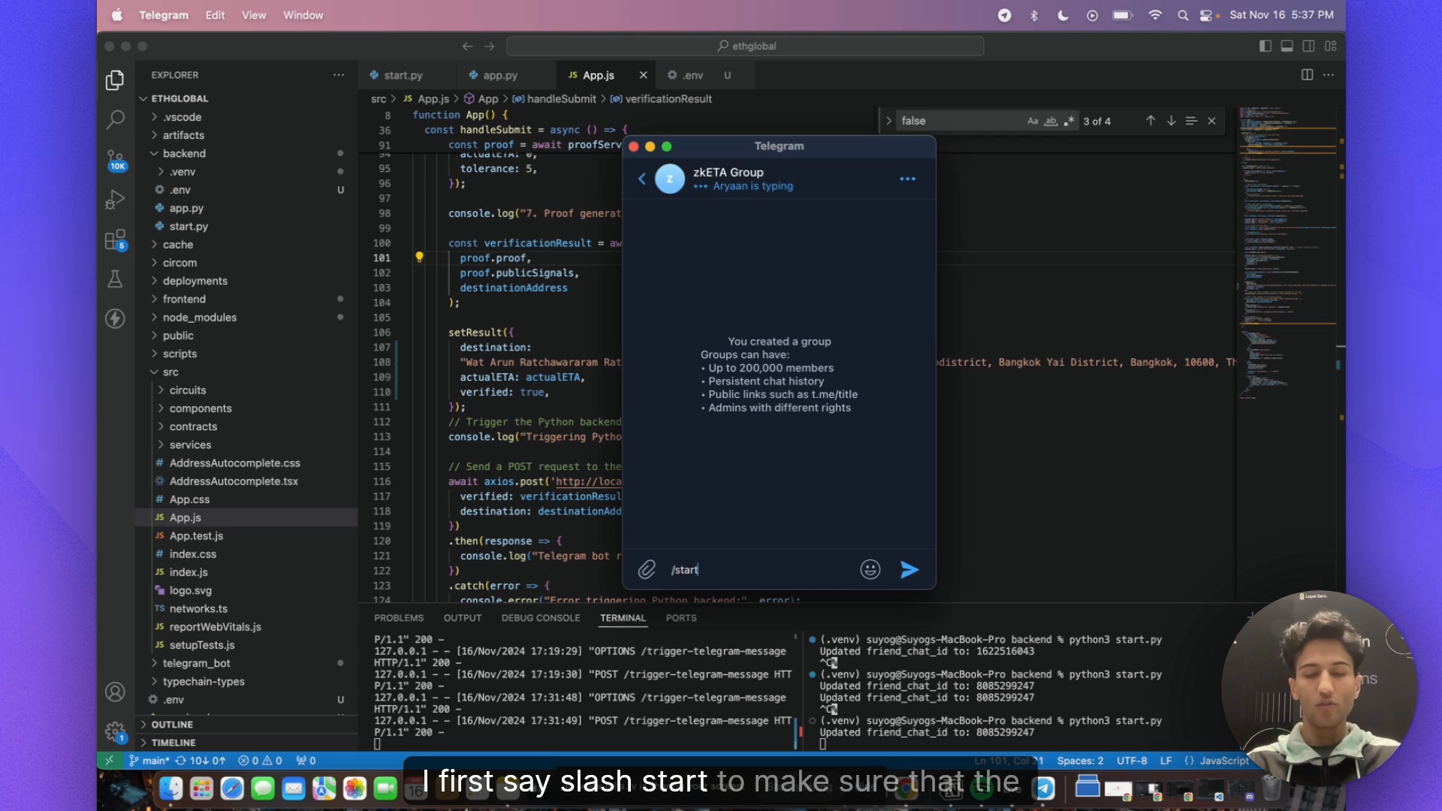Go to previous find match
Image resolution: width=1442 pixels, height=811 pixels.
coord(1151,121)
